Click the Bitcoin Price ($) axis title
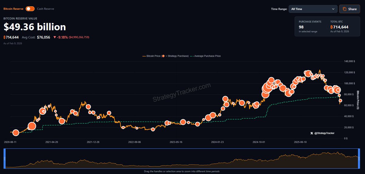 click(358, 100)
